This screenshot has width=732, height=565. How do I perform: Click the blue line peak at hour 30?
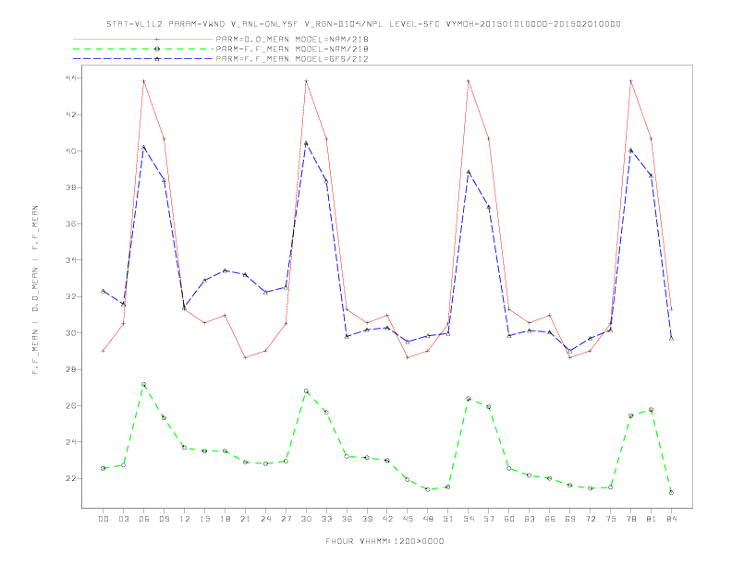pos(306,144)
